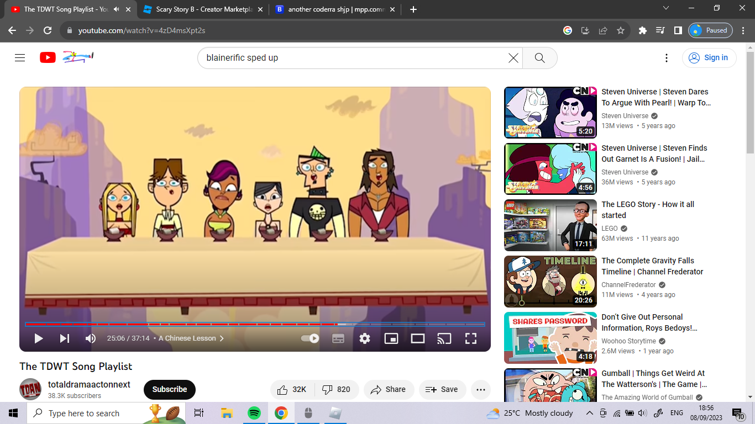The image size is (755, 424).
Task: Toggle Chrome side panel
Action: [x=678, y=30]
